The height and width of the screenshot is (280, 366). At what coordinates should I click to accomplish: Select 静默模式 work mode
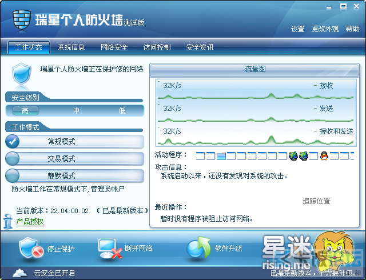(x=75, y=175)
